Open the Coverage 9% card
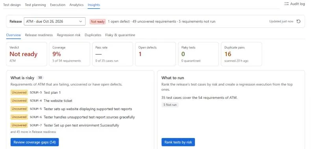The image size is (311, 149). (70, 54)
